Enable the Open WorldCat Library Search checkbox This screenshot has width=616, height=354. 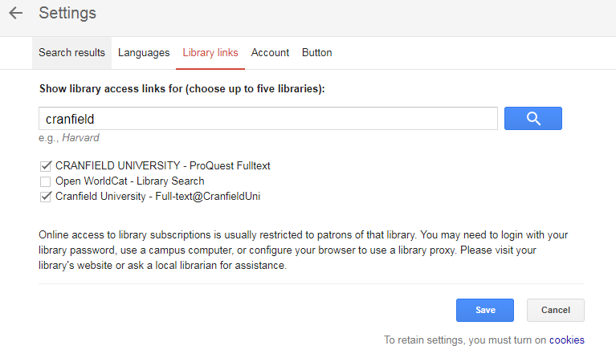click(45, 181)
